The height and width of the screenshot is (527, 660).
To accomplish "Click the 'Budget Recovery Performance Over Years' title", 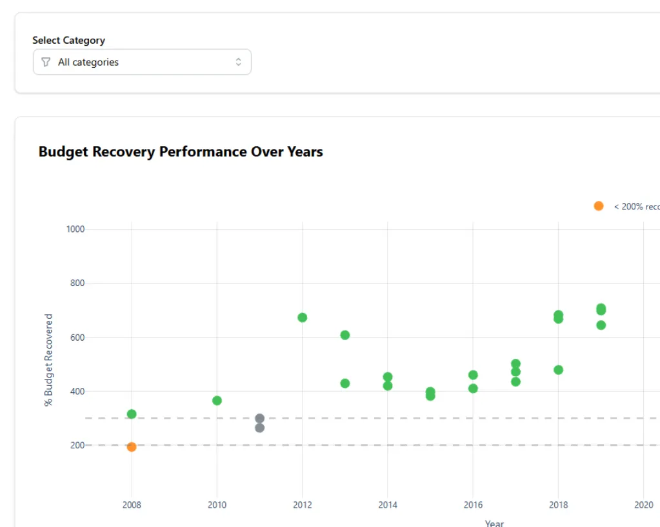I will [181, 152].
